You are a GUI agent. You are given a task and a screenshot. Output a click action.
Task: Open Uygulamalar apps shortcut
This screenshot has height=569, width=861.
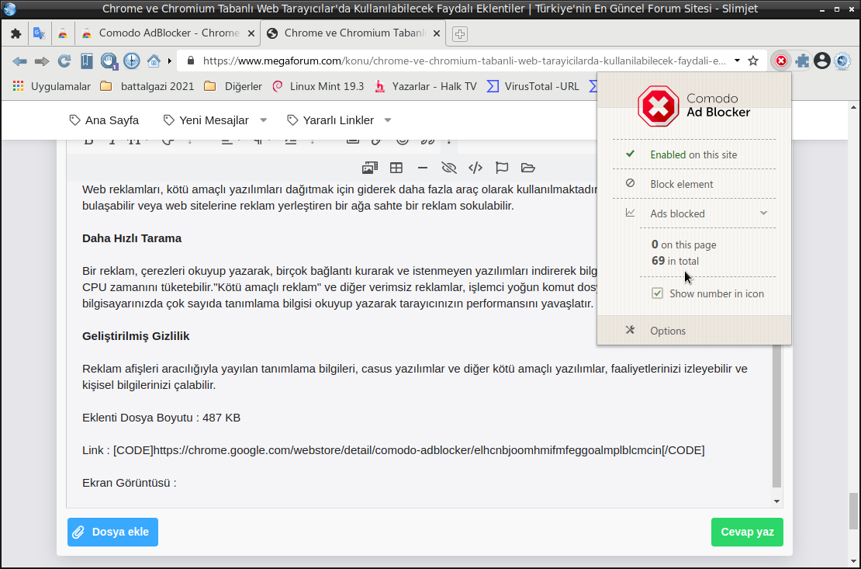click(52, 86)
